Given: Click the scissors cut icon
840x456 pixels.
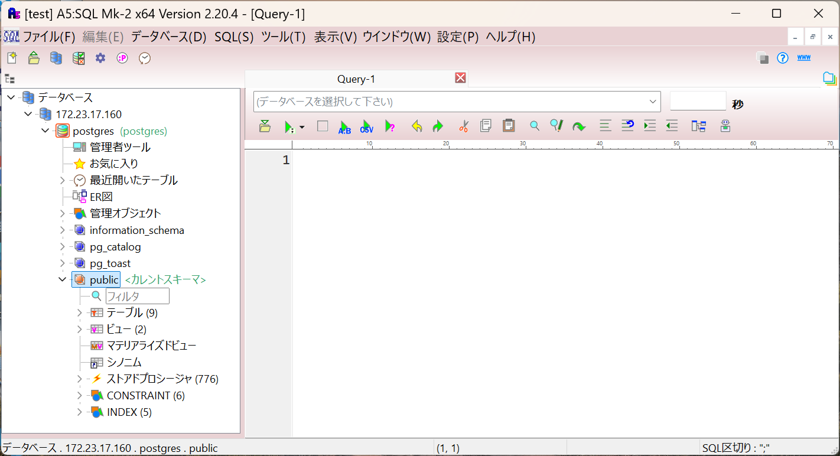Looking at the screenshot, I should pyautogui.click(x=463, y=126).
